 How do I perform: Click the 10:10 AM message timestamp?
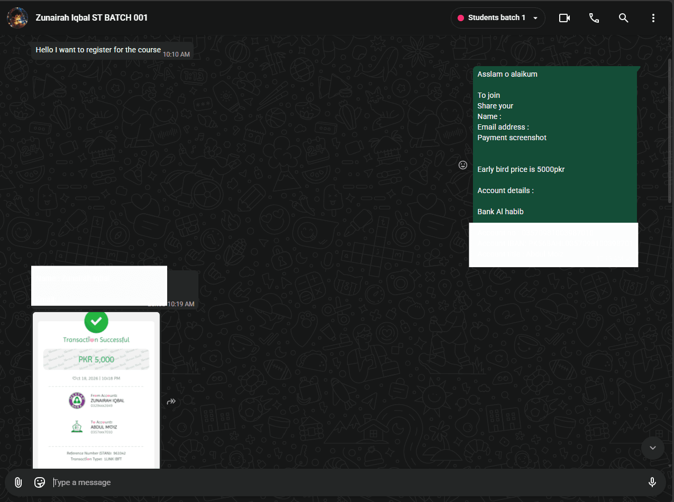176,54
